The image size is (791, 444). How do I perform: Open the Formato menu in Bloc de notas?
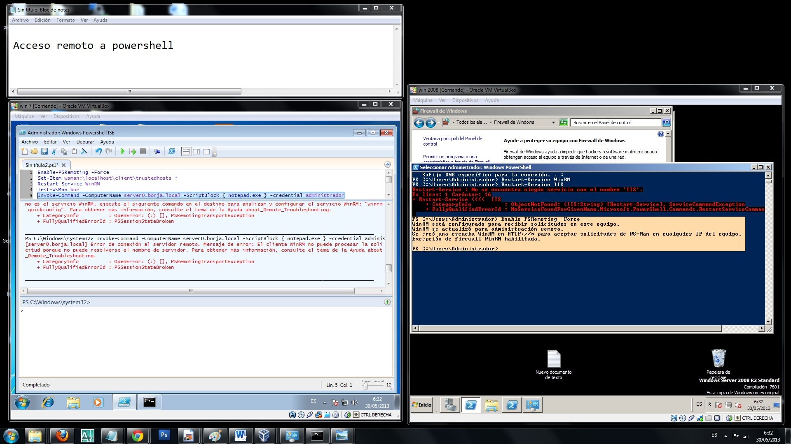click(x=66, y=20)
